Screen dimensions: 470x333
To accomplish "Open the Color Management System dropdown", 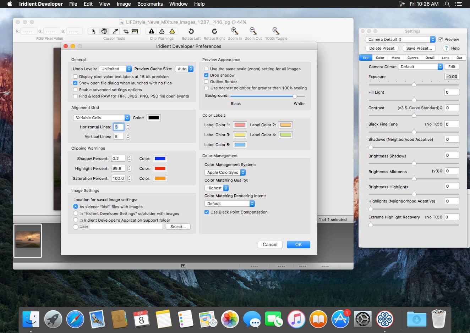I will [225, 172].
